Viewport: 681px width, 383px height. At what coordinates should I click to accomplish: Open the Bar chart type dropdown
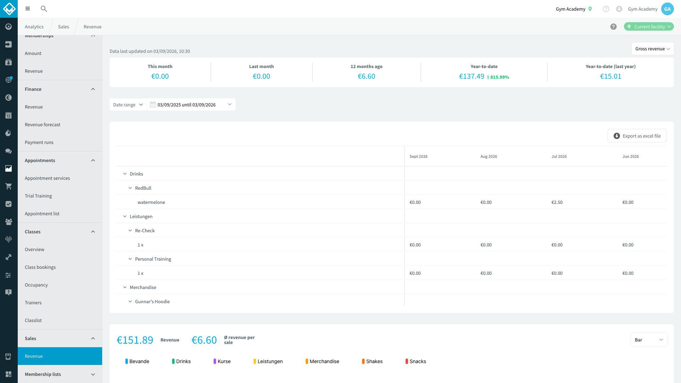[x=649, y=340]
